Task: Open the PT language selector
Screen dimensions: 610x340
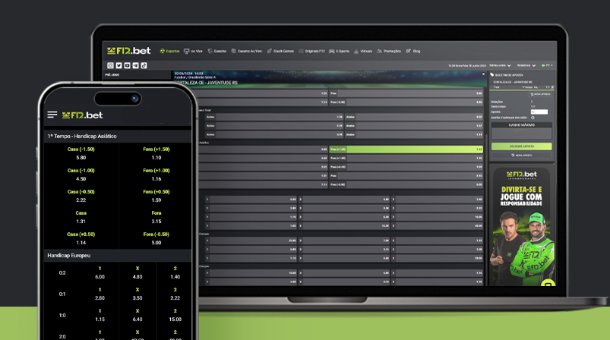Action: click(x=547, y=65)
